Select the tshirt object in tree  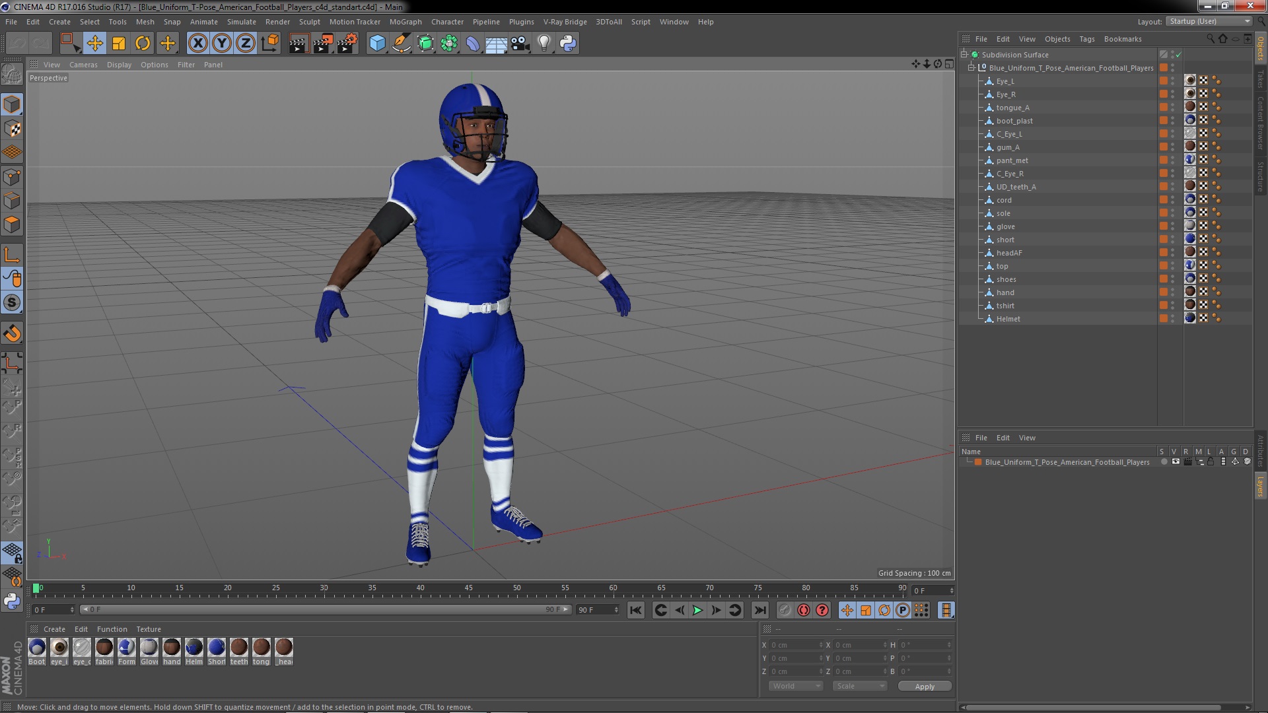pos(1005,306)
